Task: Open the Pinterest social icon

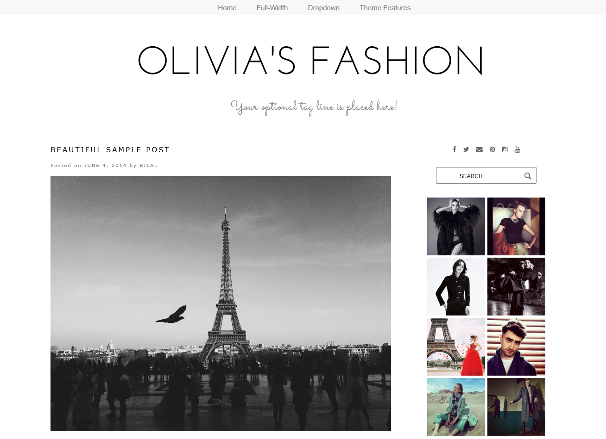Action: pos(492,149)
